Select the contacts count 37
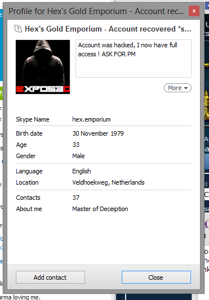 coord(76,198)
